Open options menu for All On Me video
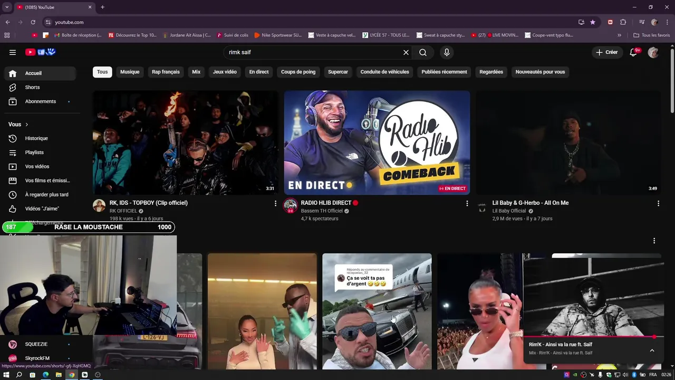This screenshot has height=380, width=675. point(658,203)
